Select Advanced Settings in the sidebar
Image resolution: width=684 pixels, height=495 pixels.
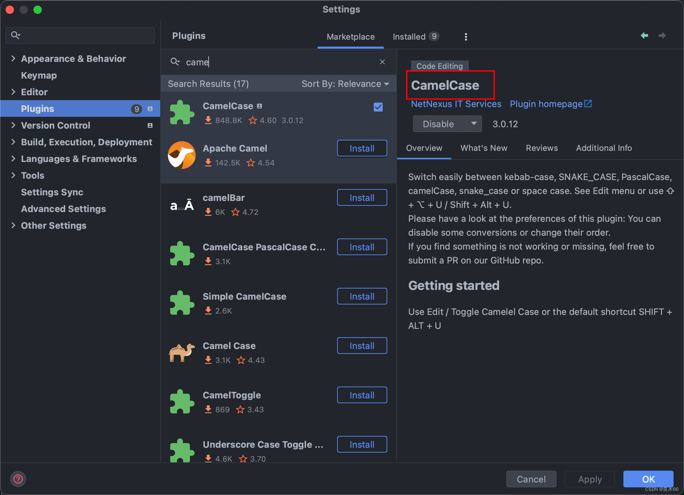63,209
